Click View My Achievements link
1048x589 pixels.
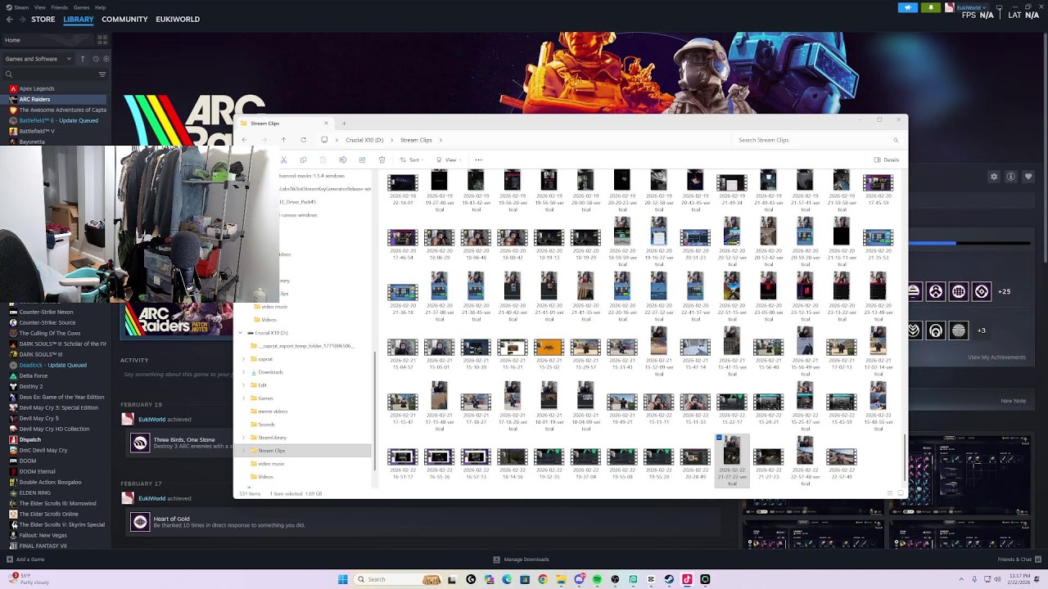[996, 357]
